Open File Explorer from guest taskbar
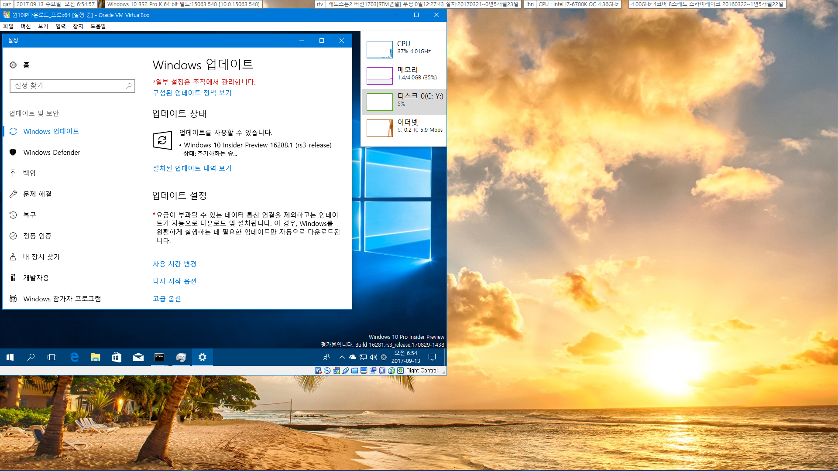The image size is (838, 471). coord(95,357)
